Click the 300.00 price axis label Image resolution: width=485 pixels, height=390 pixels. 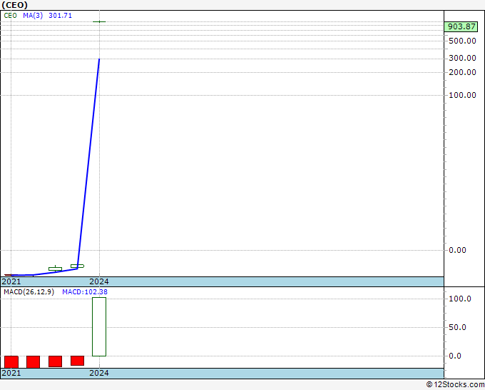(x=463, y=59)
